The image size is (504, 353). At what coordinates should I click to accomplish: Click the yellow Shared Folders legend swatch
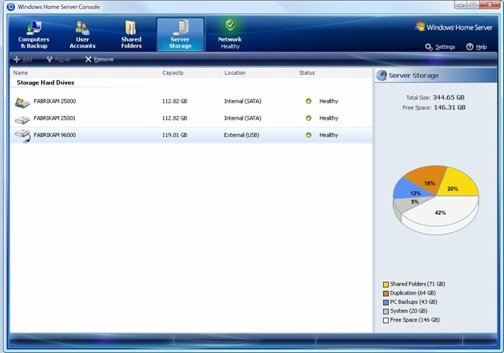pos(386,284)
